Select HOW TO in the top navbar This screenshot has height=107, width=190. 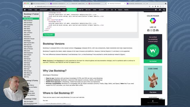point(80,10)
